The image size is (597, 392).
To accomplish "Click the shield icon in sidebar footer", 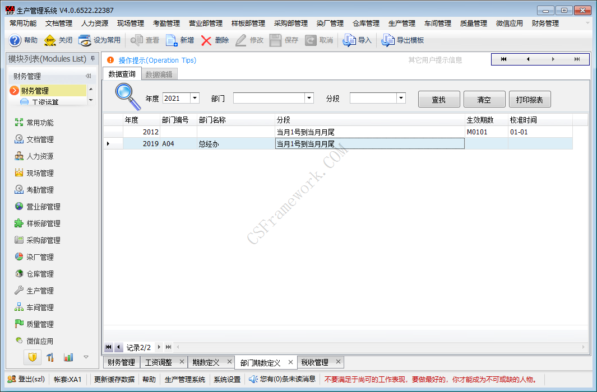I will pos(33,357).
